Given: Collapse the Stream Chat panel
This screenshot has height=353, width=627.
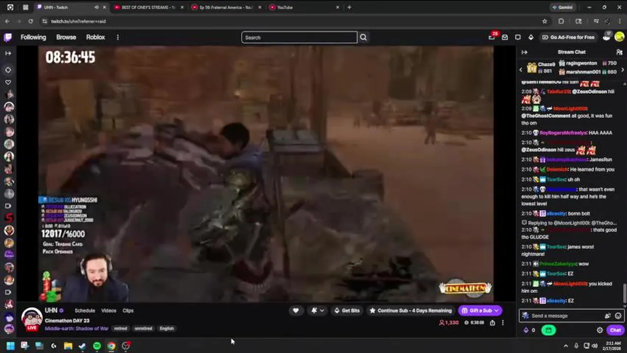Looking at the screenshot, I should click(x=524, y=52).
